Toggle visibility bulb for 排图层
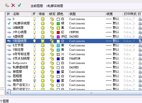142x103 pixels. (x=34, y=72)
